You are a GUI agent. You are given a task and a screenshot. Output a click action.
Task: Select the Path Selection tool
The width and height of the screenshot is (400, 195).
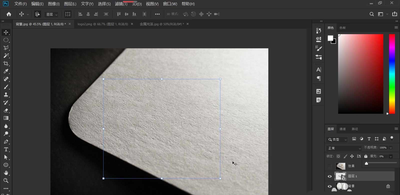(x=6, y=157)
